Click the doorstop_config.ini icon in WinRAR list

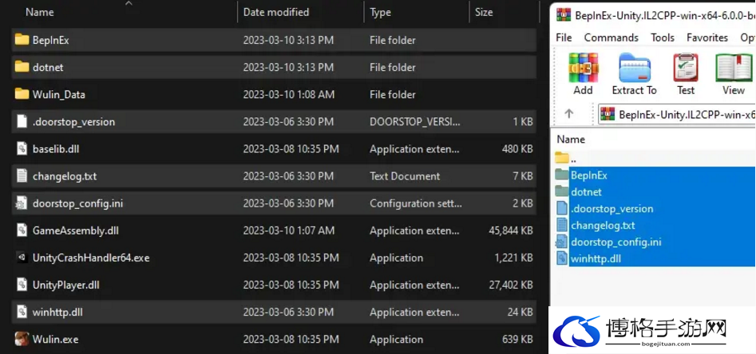561,242
